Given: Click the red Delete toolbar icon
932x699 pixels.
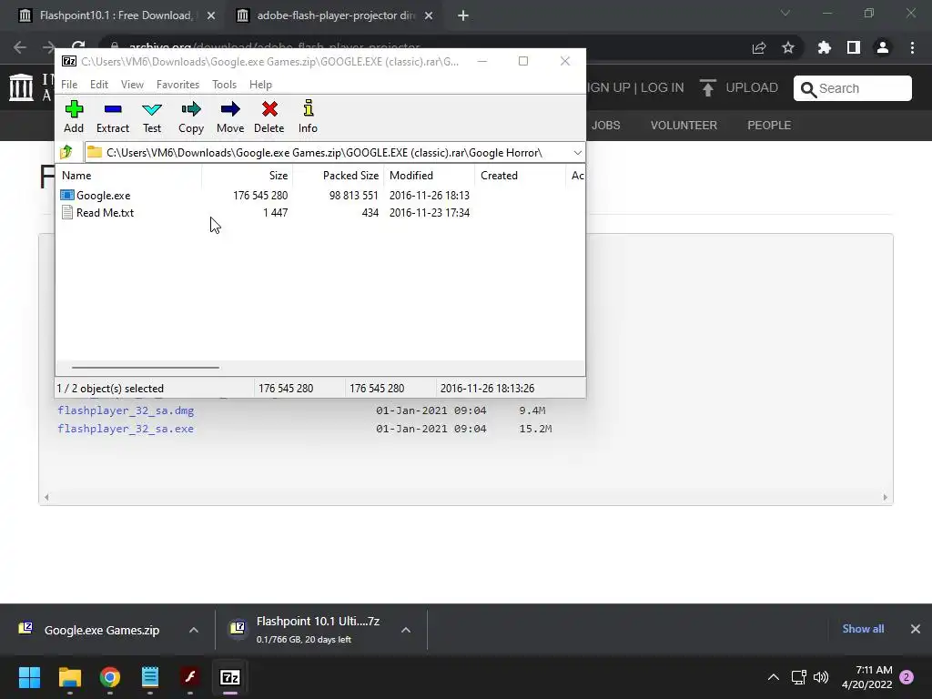Looking at the screenshot, I should [269, 117].
